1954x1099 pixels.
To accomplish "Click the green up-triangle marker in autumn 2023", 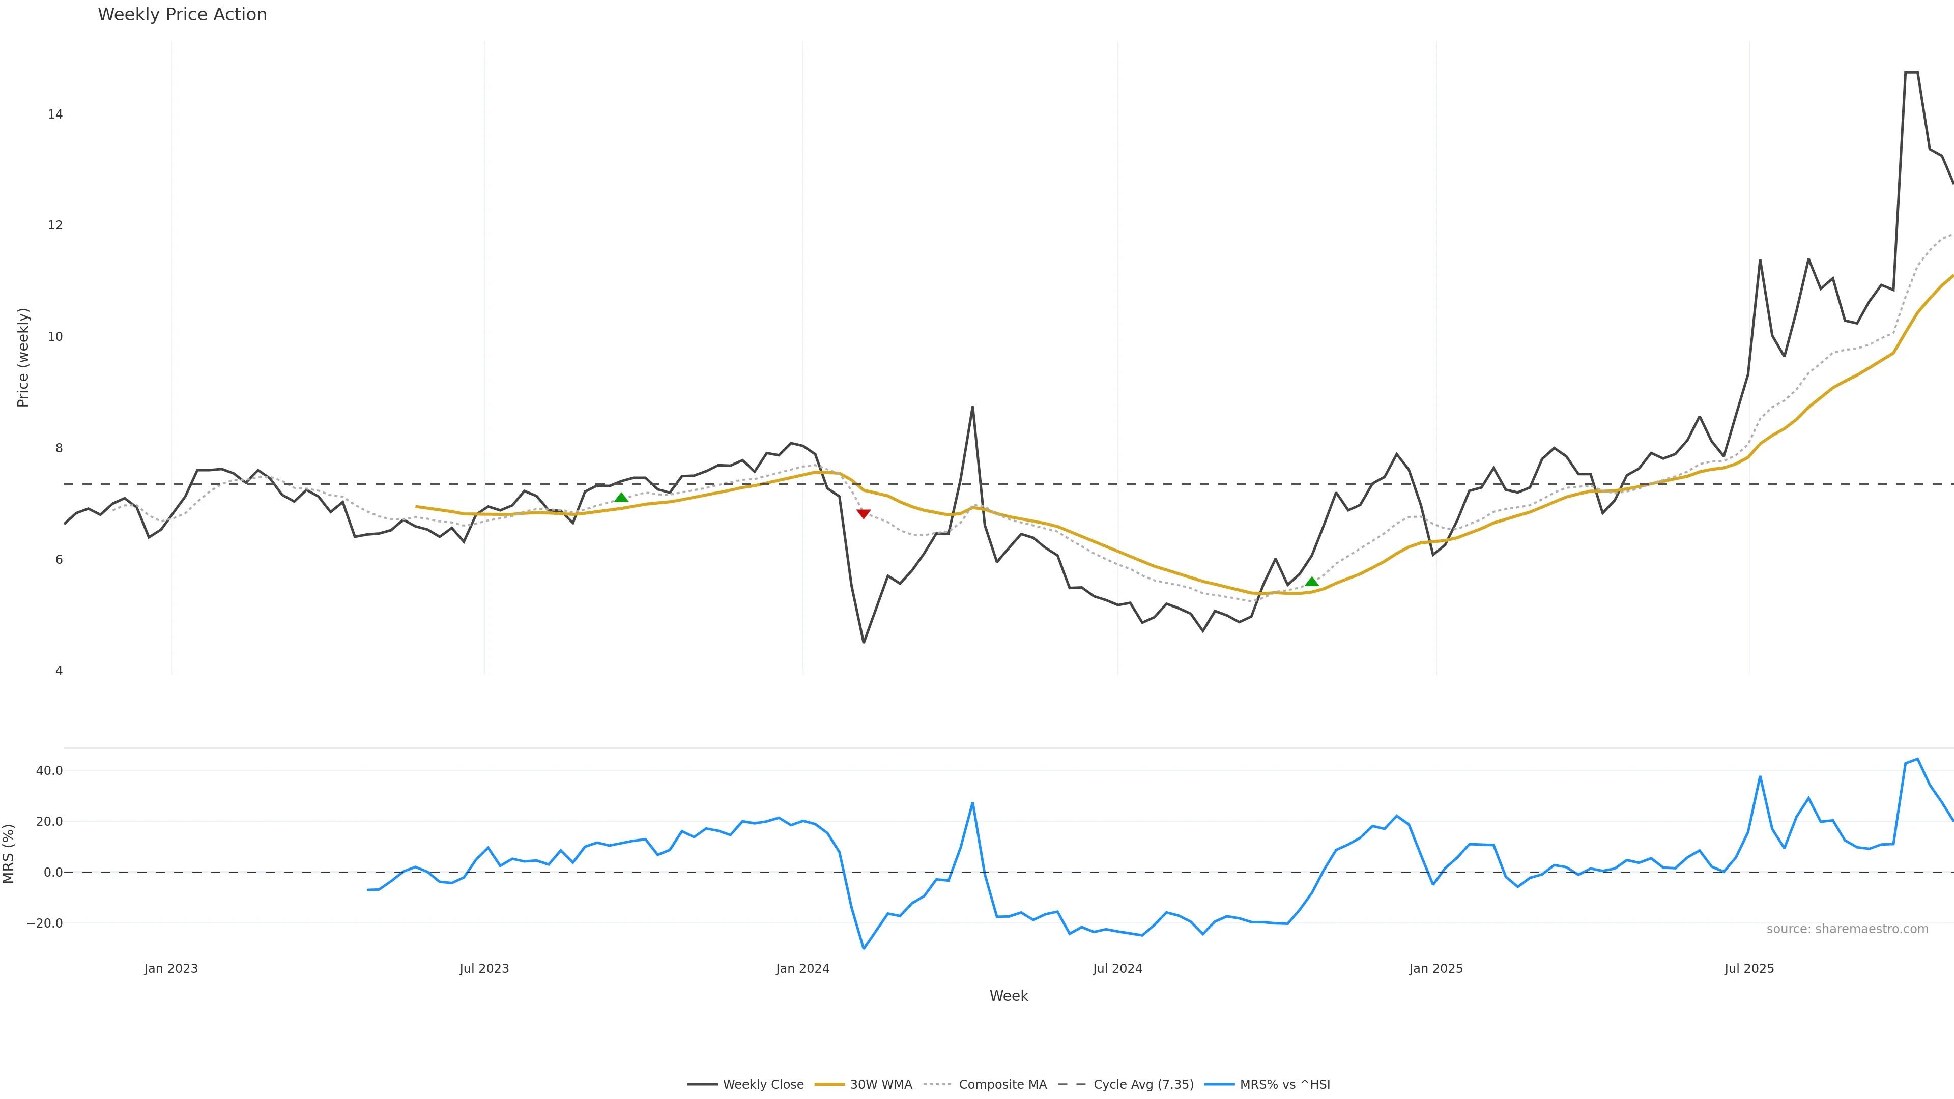I will (621, 498).
